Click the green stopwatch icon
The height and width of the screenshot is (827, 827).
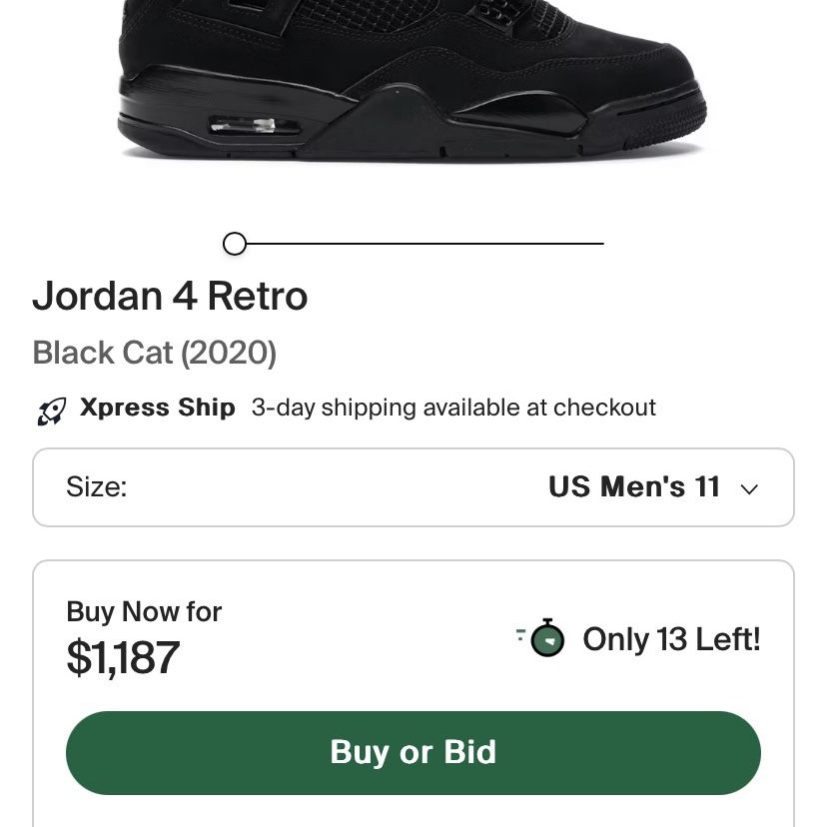pos(541,637)
